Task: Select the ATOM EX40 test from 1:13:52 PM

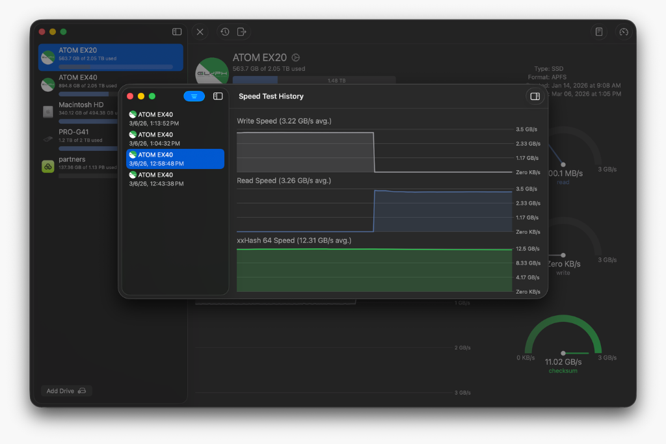Action: point(174,118)
